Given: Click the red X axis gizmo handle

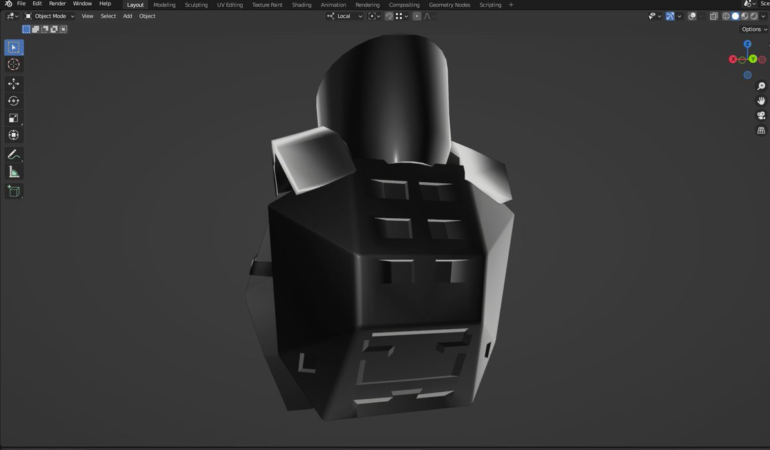Looking at the screenshot, I should tap(733, 59).
